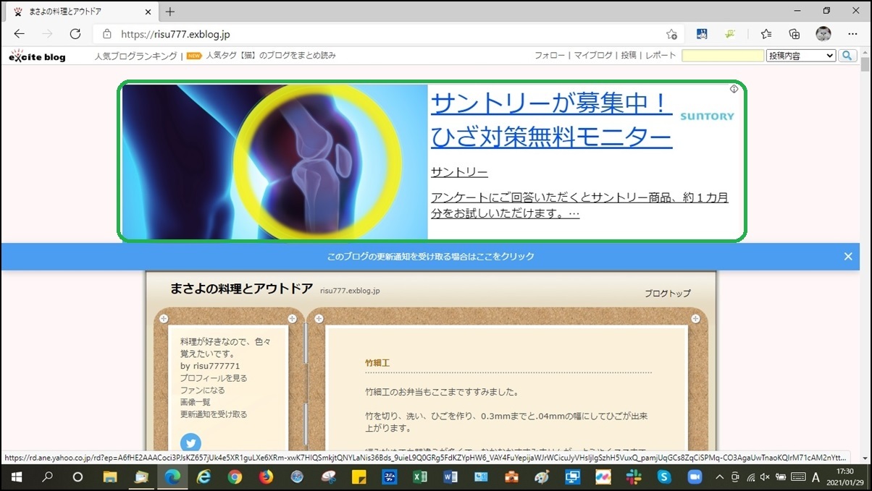Click the Twitter bird icon in the sidebar
This screenshot has height=491, width=872.
click(x=190, y=443)
